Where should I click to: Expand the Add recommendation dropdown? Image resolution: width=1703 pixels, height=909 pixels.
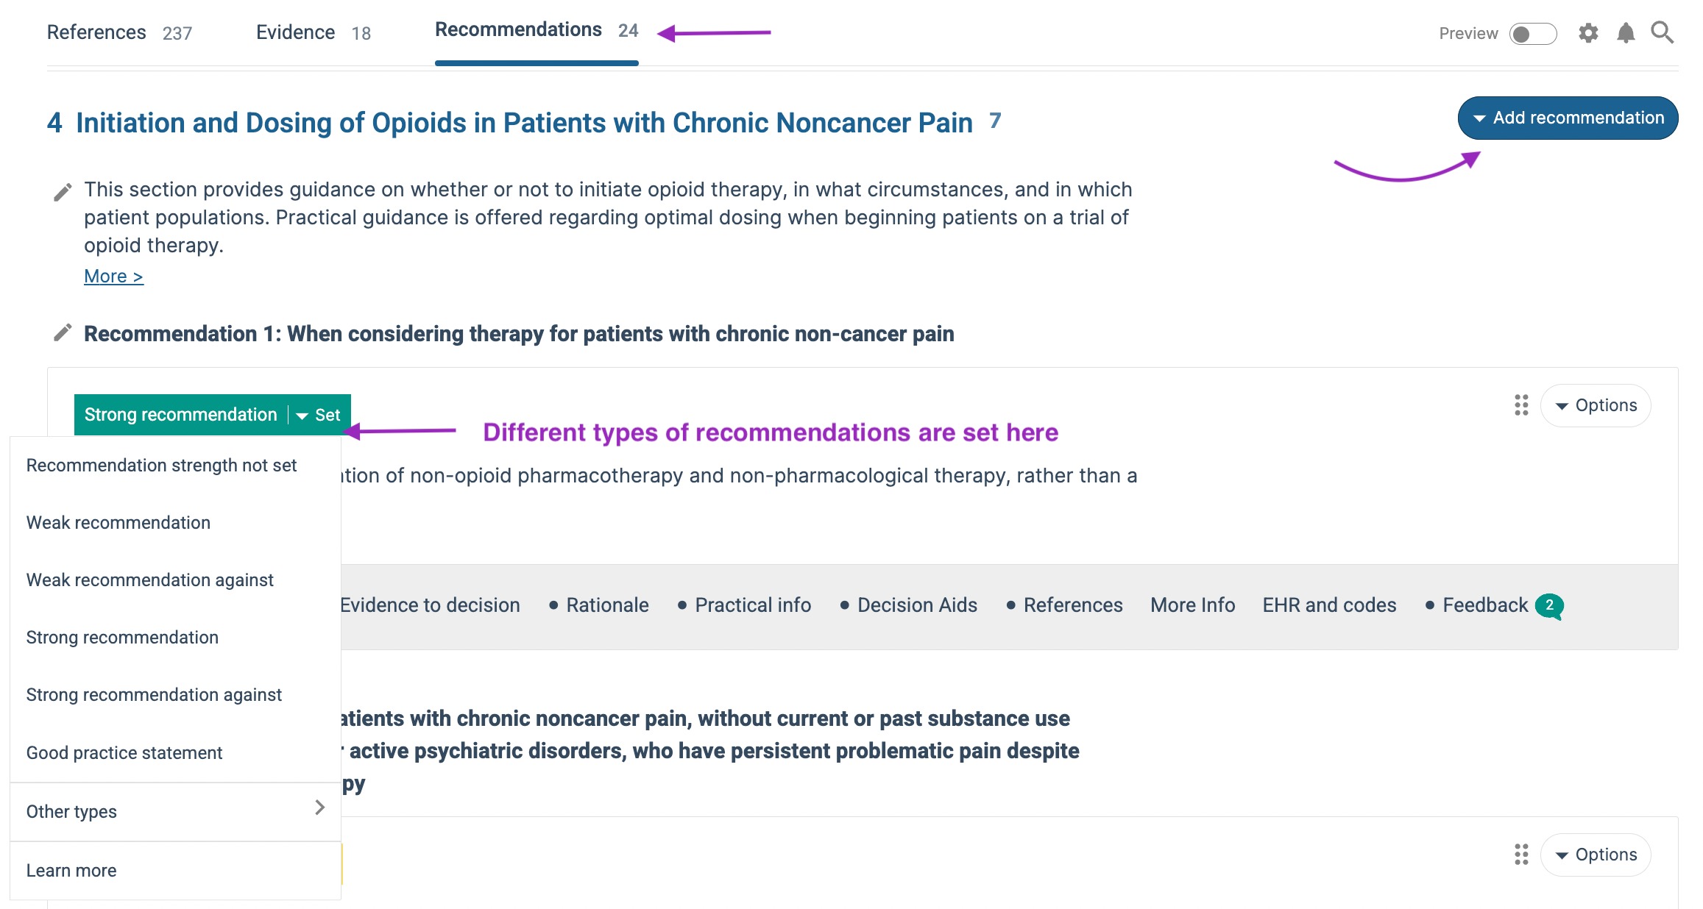click(1568, 118)
